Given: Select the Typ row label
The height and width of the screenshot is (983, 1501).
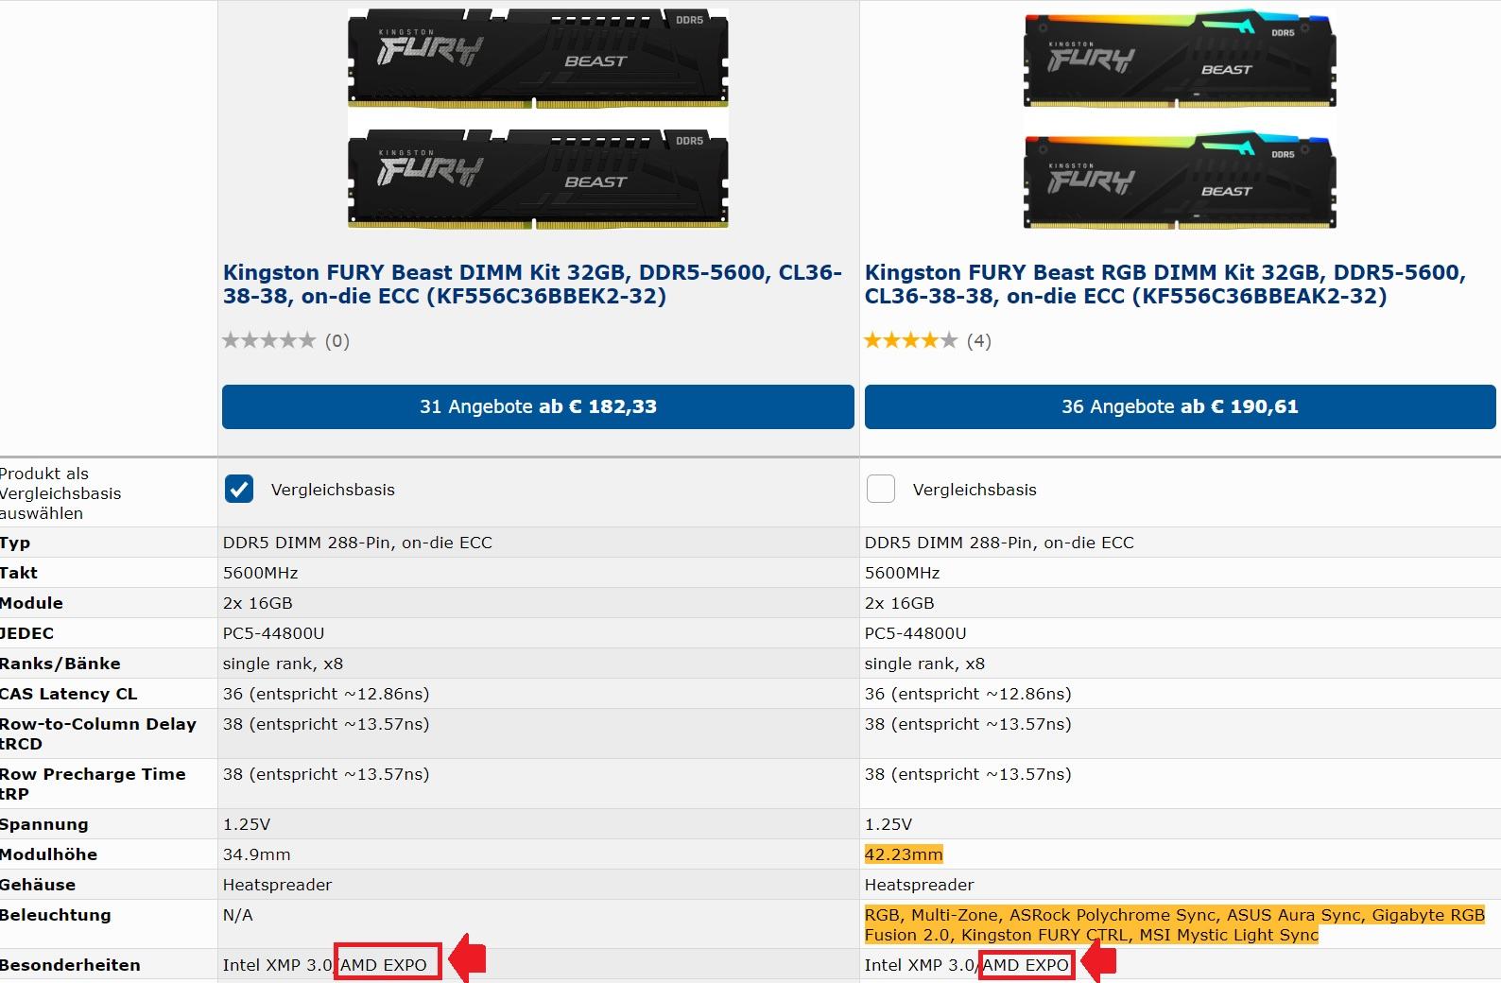Looking at the screenshot, I should (15, 543).
